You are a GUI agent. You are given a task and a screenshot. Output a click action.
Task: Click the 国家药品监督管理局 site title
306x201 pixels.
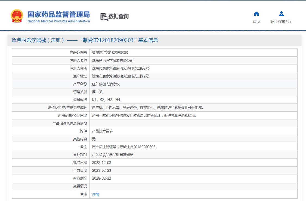(58, 14)
